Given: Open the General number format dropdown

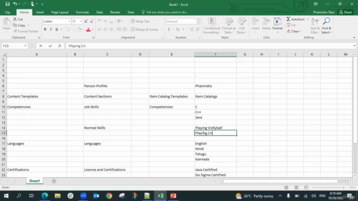Looking at the screenshot, I should pyautogui.click(x=198, y=21).
